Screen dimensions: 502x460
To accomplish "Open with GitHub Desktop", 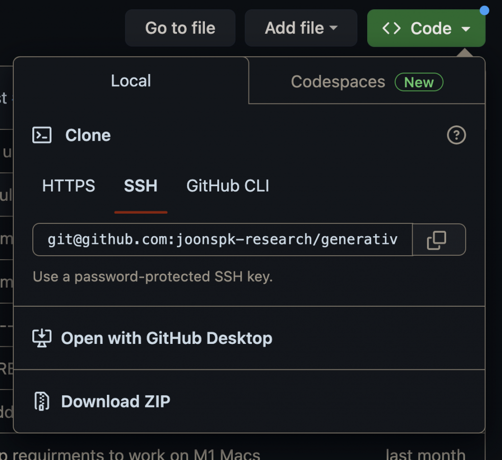I will click(x=166, y=338).
